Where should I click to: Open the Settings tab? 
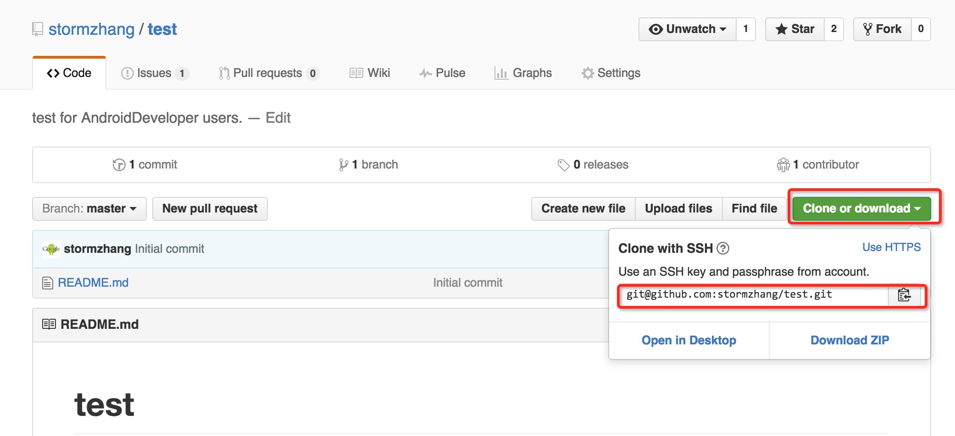click(611, 72)
